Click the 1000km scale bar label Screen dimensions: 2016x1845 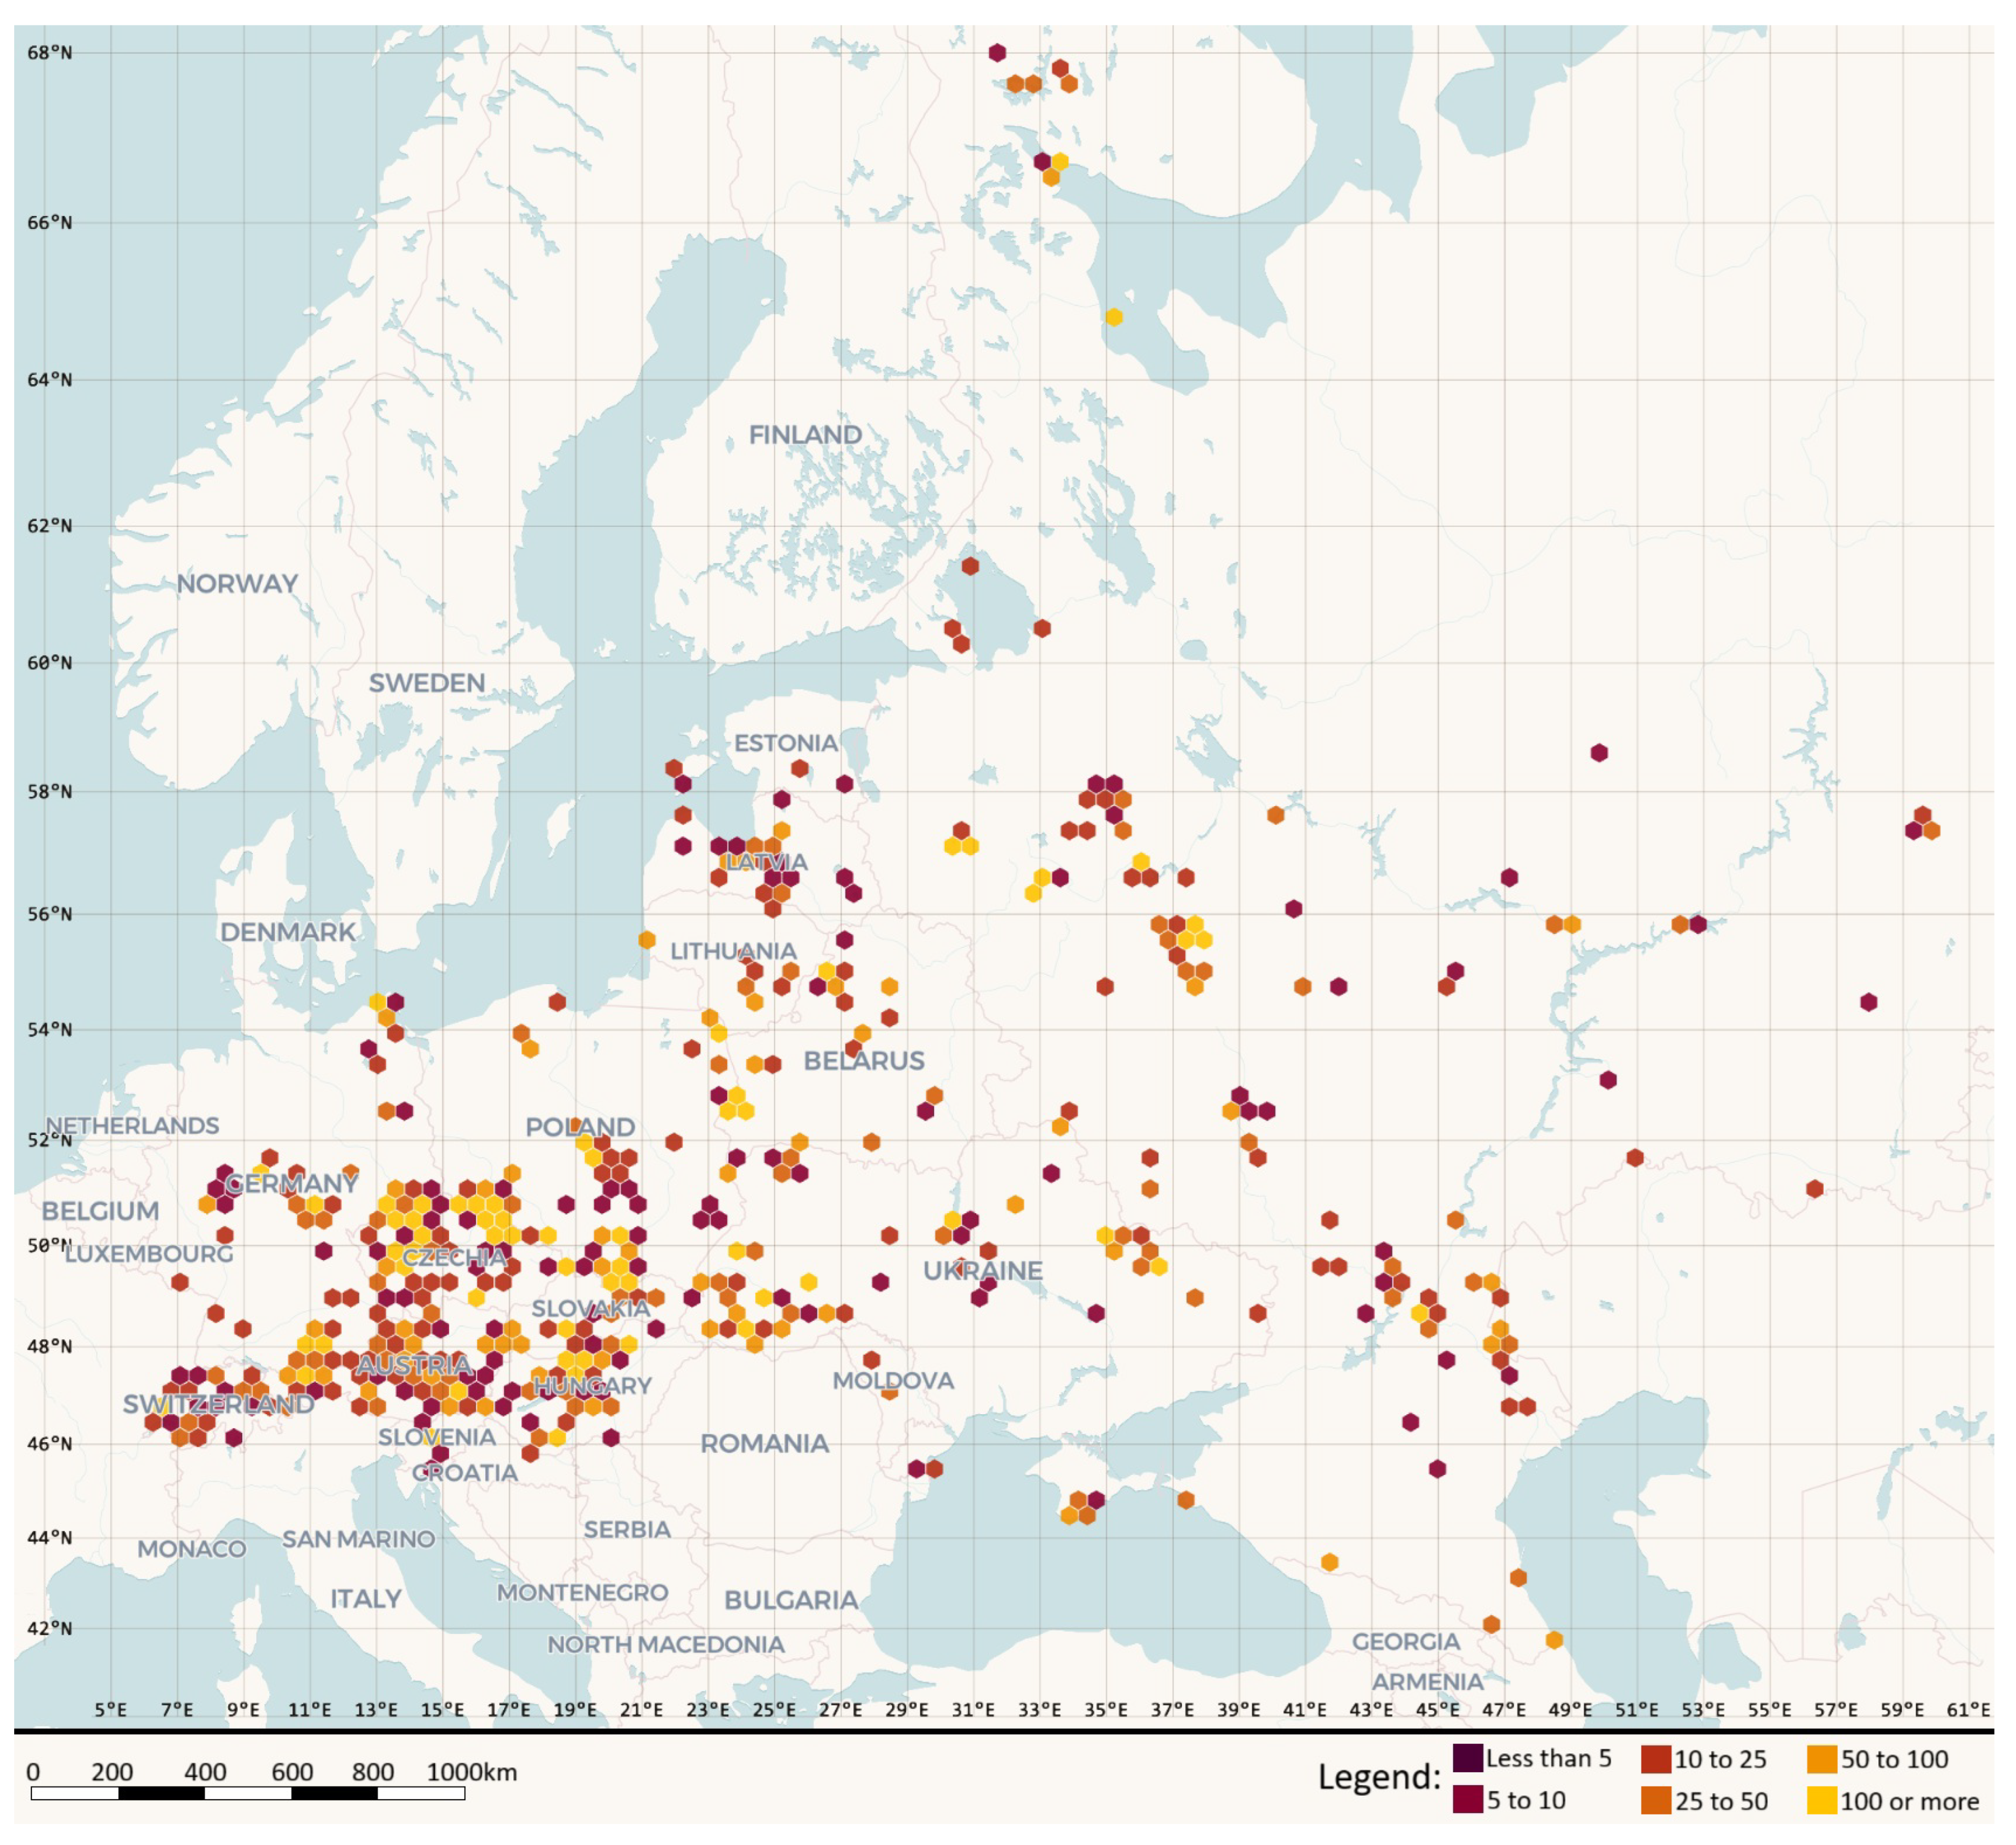(x=471, y=1773)
